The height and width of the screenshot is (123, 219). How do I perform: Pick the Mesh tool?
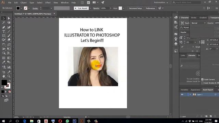(x=4, y=58)
